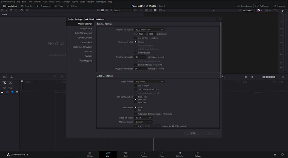Open the Video format dropdown
This screenshot has height=158, width=288.
point(149,82)
